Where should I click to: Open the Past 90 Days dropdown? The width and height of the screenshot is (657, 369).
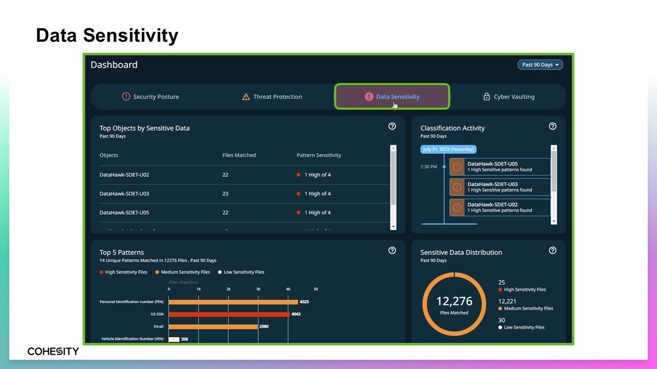coord(540,65)
